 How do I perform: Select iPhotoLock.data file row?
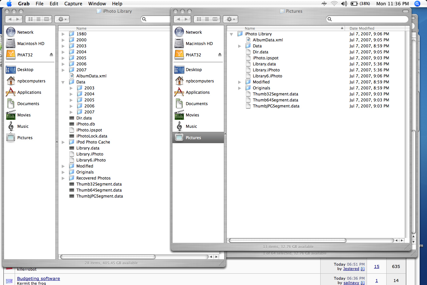coord(92,136)
